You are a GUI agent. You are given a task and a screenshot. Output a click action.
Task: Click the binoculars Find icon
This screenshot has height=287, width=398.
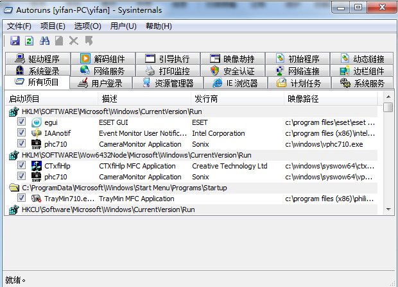[x=45, y=40]
